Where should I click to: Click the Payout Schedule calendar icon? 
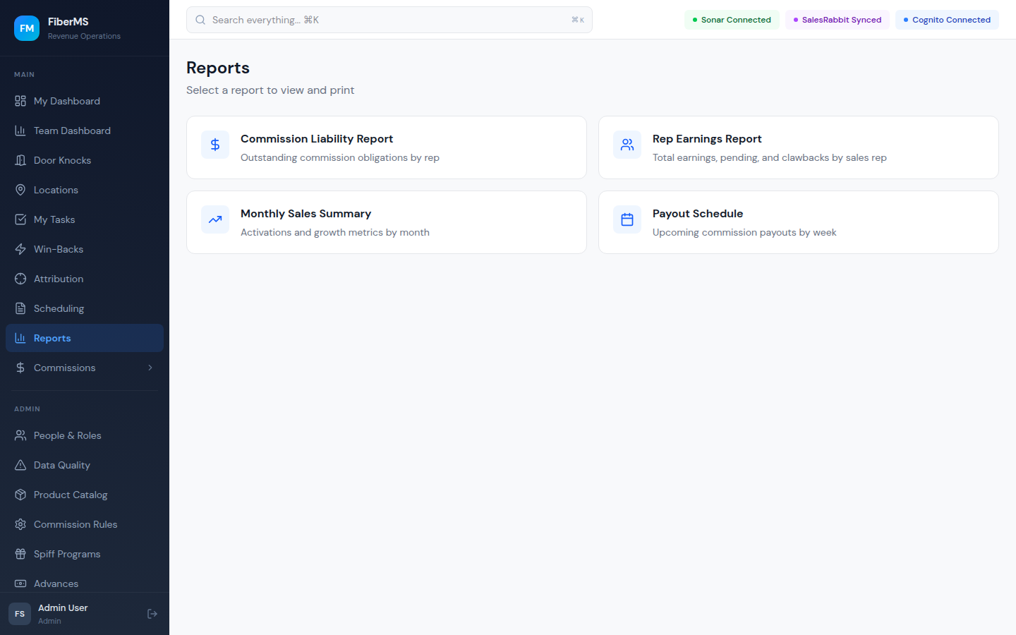(x=627, y=219)
